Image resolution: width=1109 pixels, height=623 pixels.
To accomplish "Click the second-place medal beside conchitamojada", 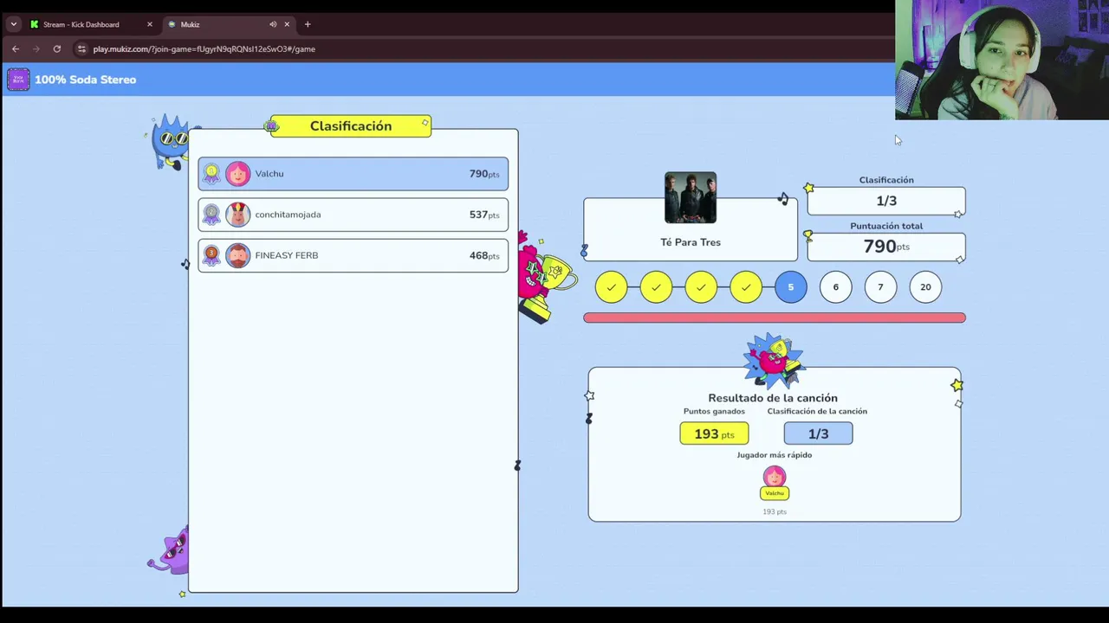I will 211,215.
